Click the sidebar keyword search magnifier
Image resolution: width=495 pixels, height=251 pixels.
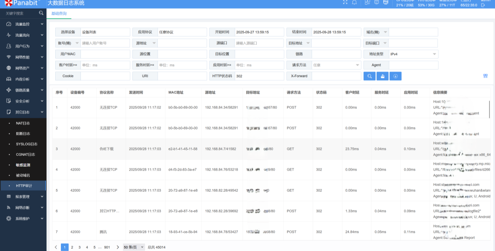(x=41, y=13)
